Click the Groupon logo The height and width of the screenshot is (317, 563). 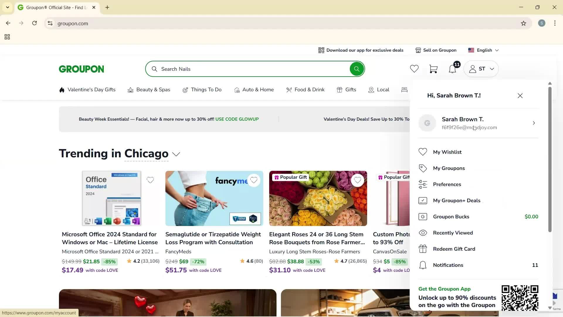tap(81, 69)
